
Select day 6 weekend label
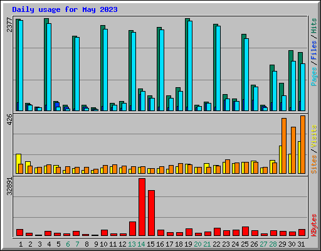point(68,244)
